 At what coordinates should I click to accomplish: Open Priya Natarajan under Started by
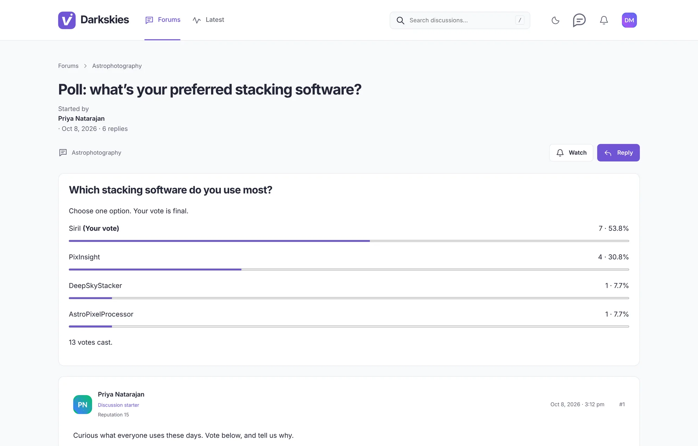(81, 119)
